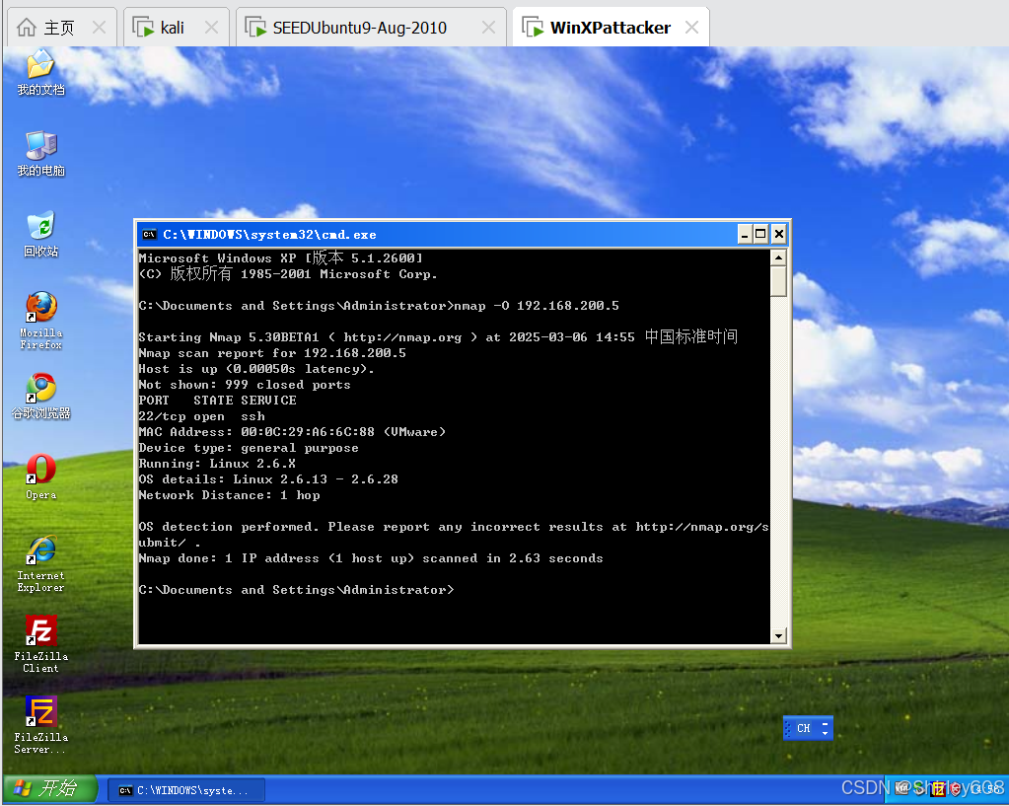Click 'Nmap done: 1 IP address' line
Image resolution: width=1009 pixels, height=806 pixels.
coord(371,558)
